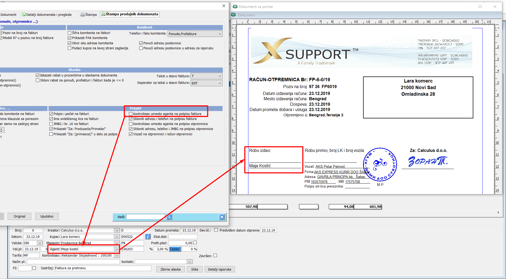Expand the Kupac dropdown
This screenshot has width=506, height=279.
point(117,237)
